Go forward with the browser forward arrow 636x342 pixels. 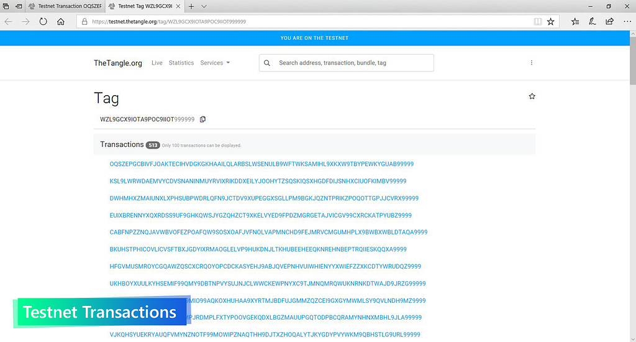[25, 22]
